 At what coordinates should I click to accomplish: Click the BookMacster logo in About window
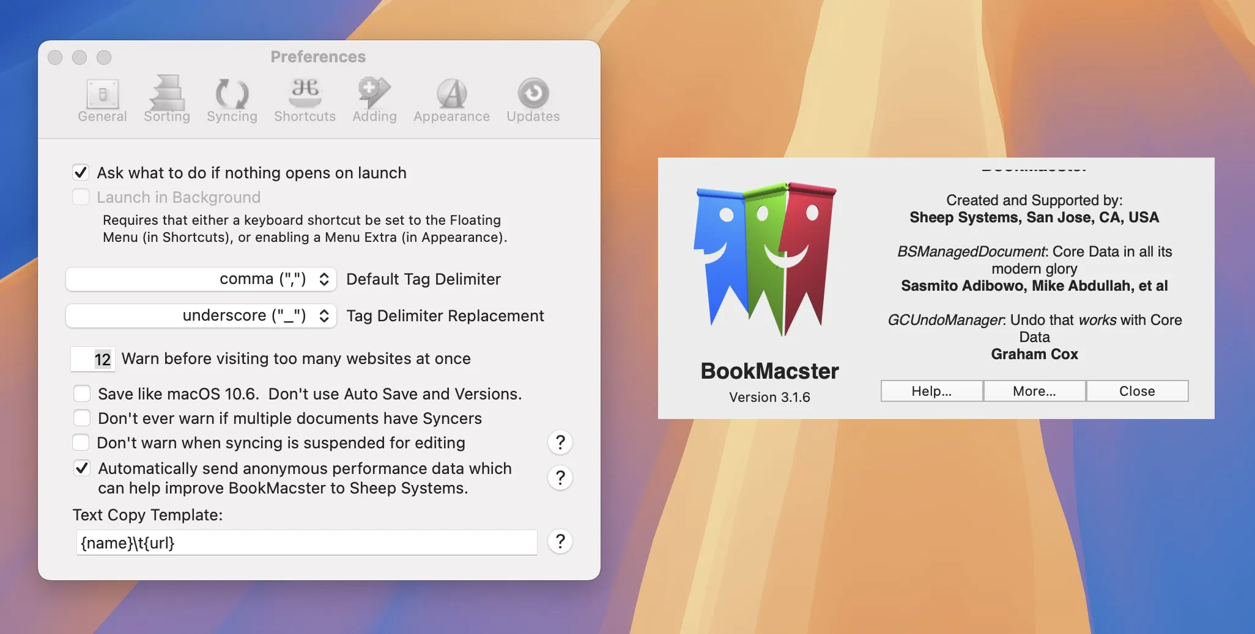tap(765, 259)
